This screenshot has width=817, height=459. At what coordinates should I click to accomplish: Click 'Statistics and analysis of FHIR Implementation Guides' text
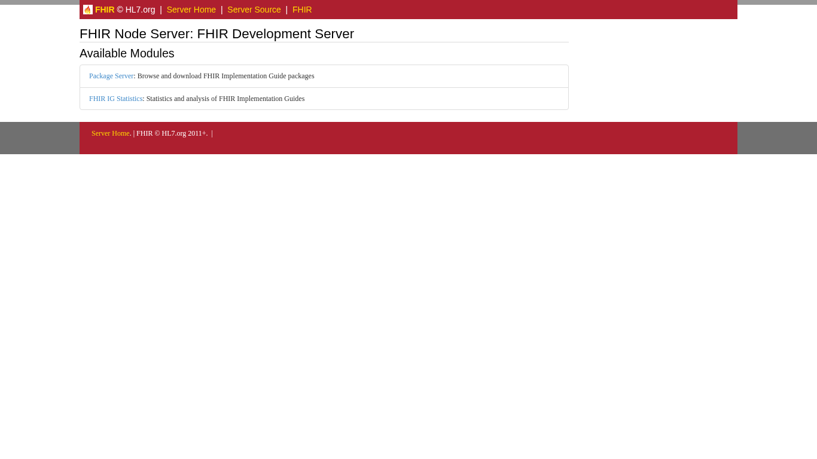click(225, 99)
